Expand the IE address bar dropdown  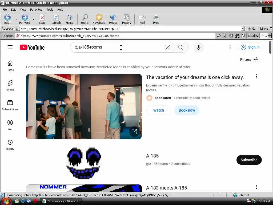point(243,29)
